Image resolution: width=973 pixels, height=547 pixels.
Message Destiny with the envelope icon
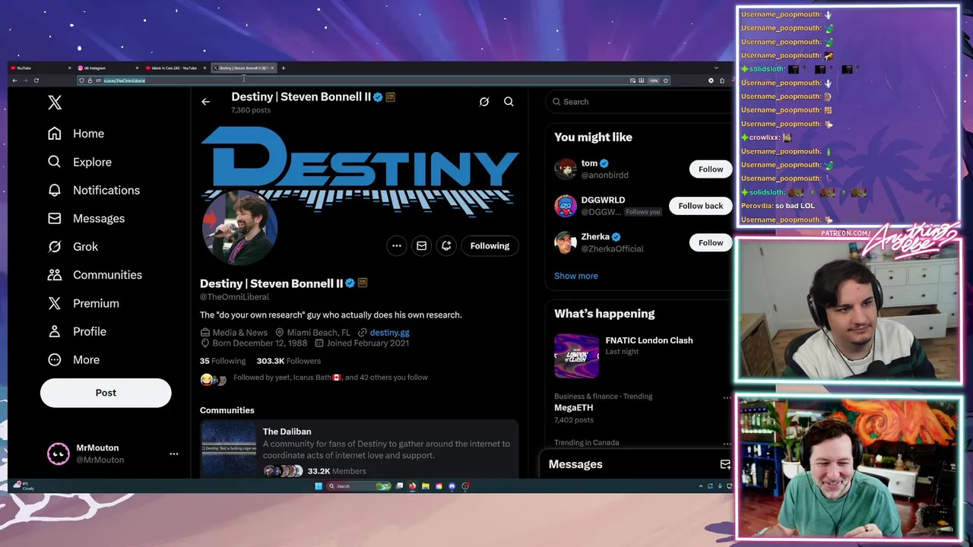click(422, 245)
